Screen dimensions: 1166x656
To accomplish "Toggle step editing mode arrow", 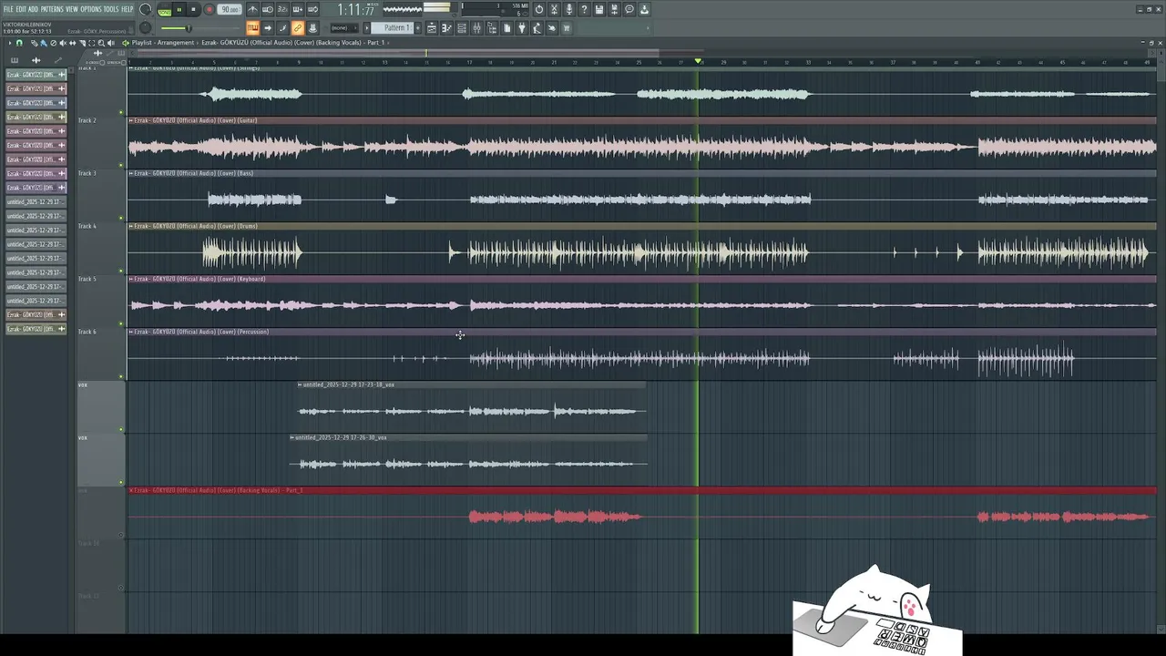I will [x=268, y=28].
